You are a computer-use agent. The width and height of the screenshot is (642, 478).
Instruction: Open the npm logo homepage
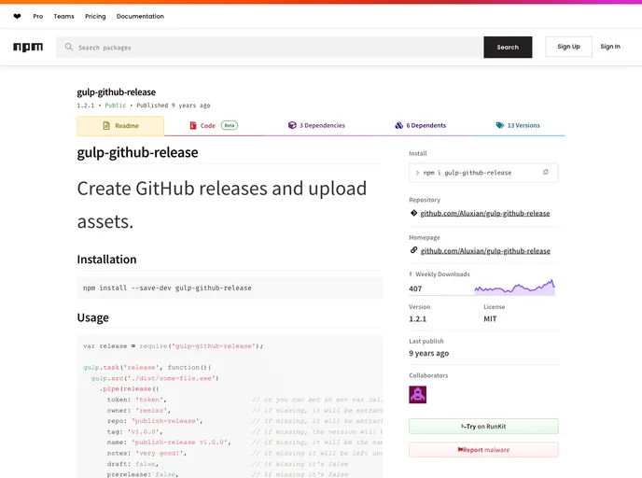pos(28,47)
